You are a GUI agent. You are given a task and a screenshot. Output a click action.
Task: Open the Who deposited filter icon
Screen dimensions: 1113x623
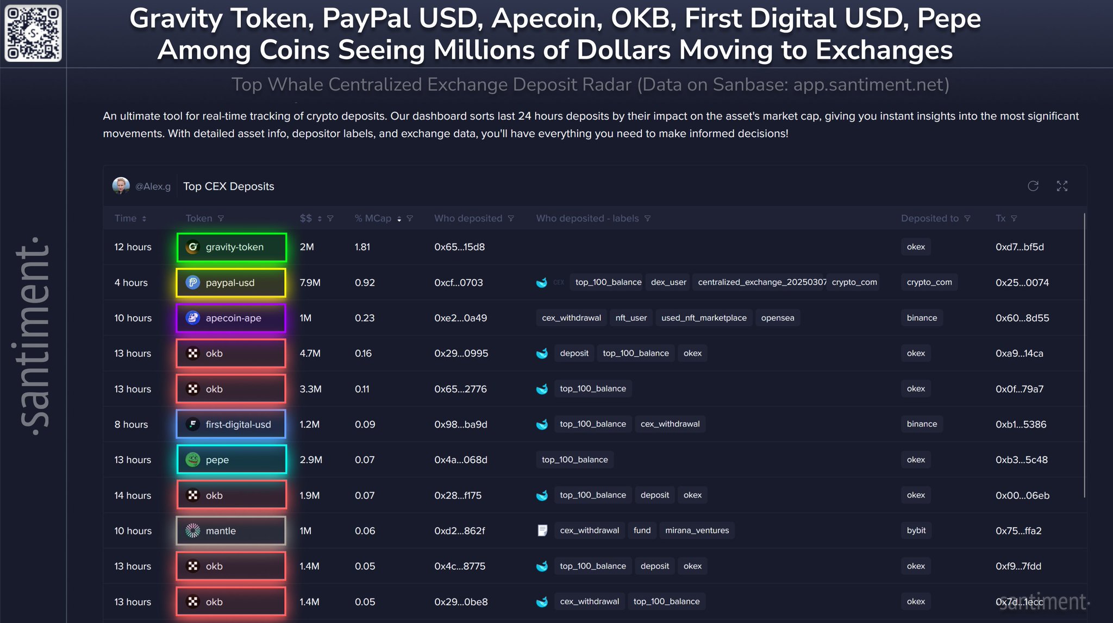[511, 218]
